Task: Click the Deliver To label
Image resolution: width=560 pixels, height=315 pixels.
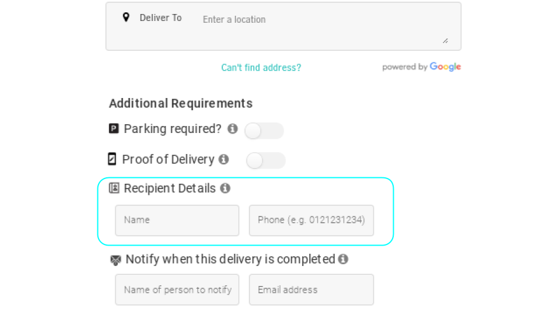Action: [160, 18]
